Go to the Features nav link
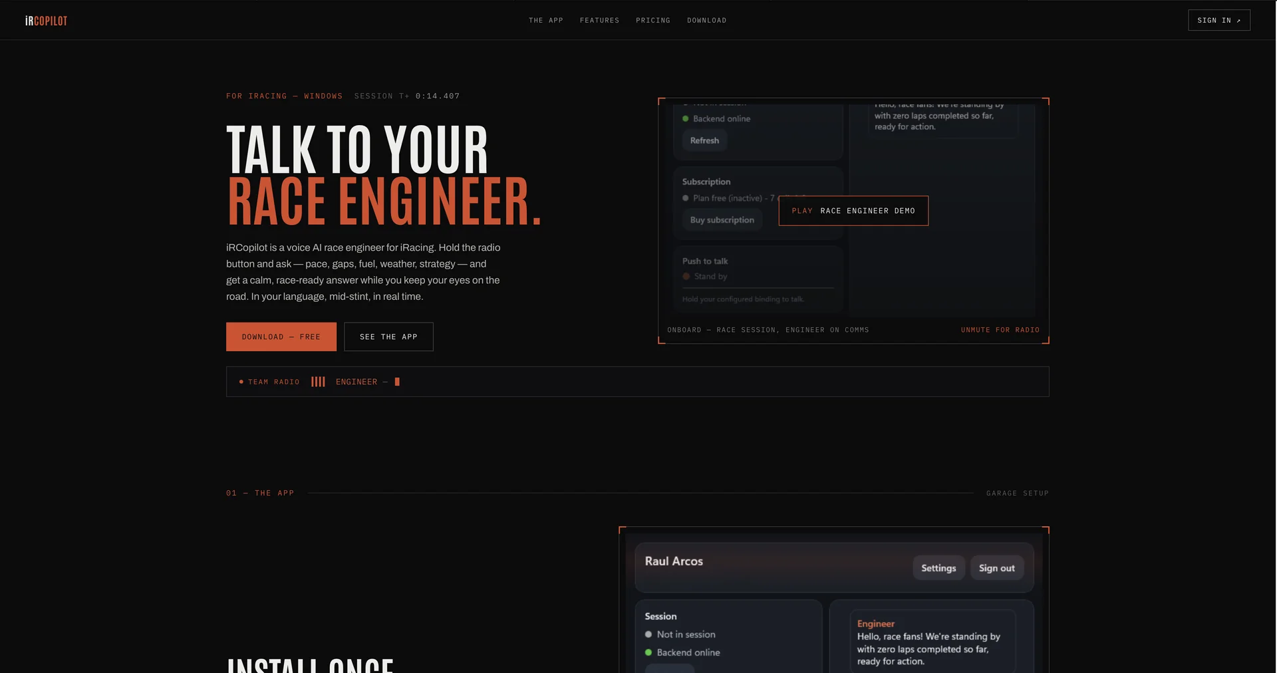Screen dimensions: 1277x673 click(599, 21)
